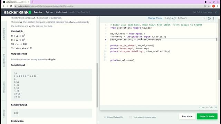Click the upload arrow icon near Upload Code

tap(105, 117)
